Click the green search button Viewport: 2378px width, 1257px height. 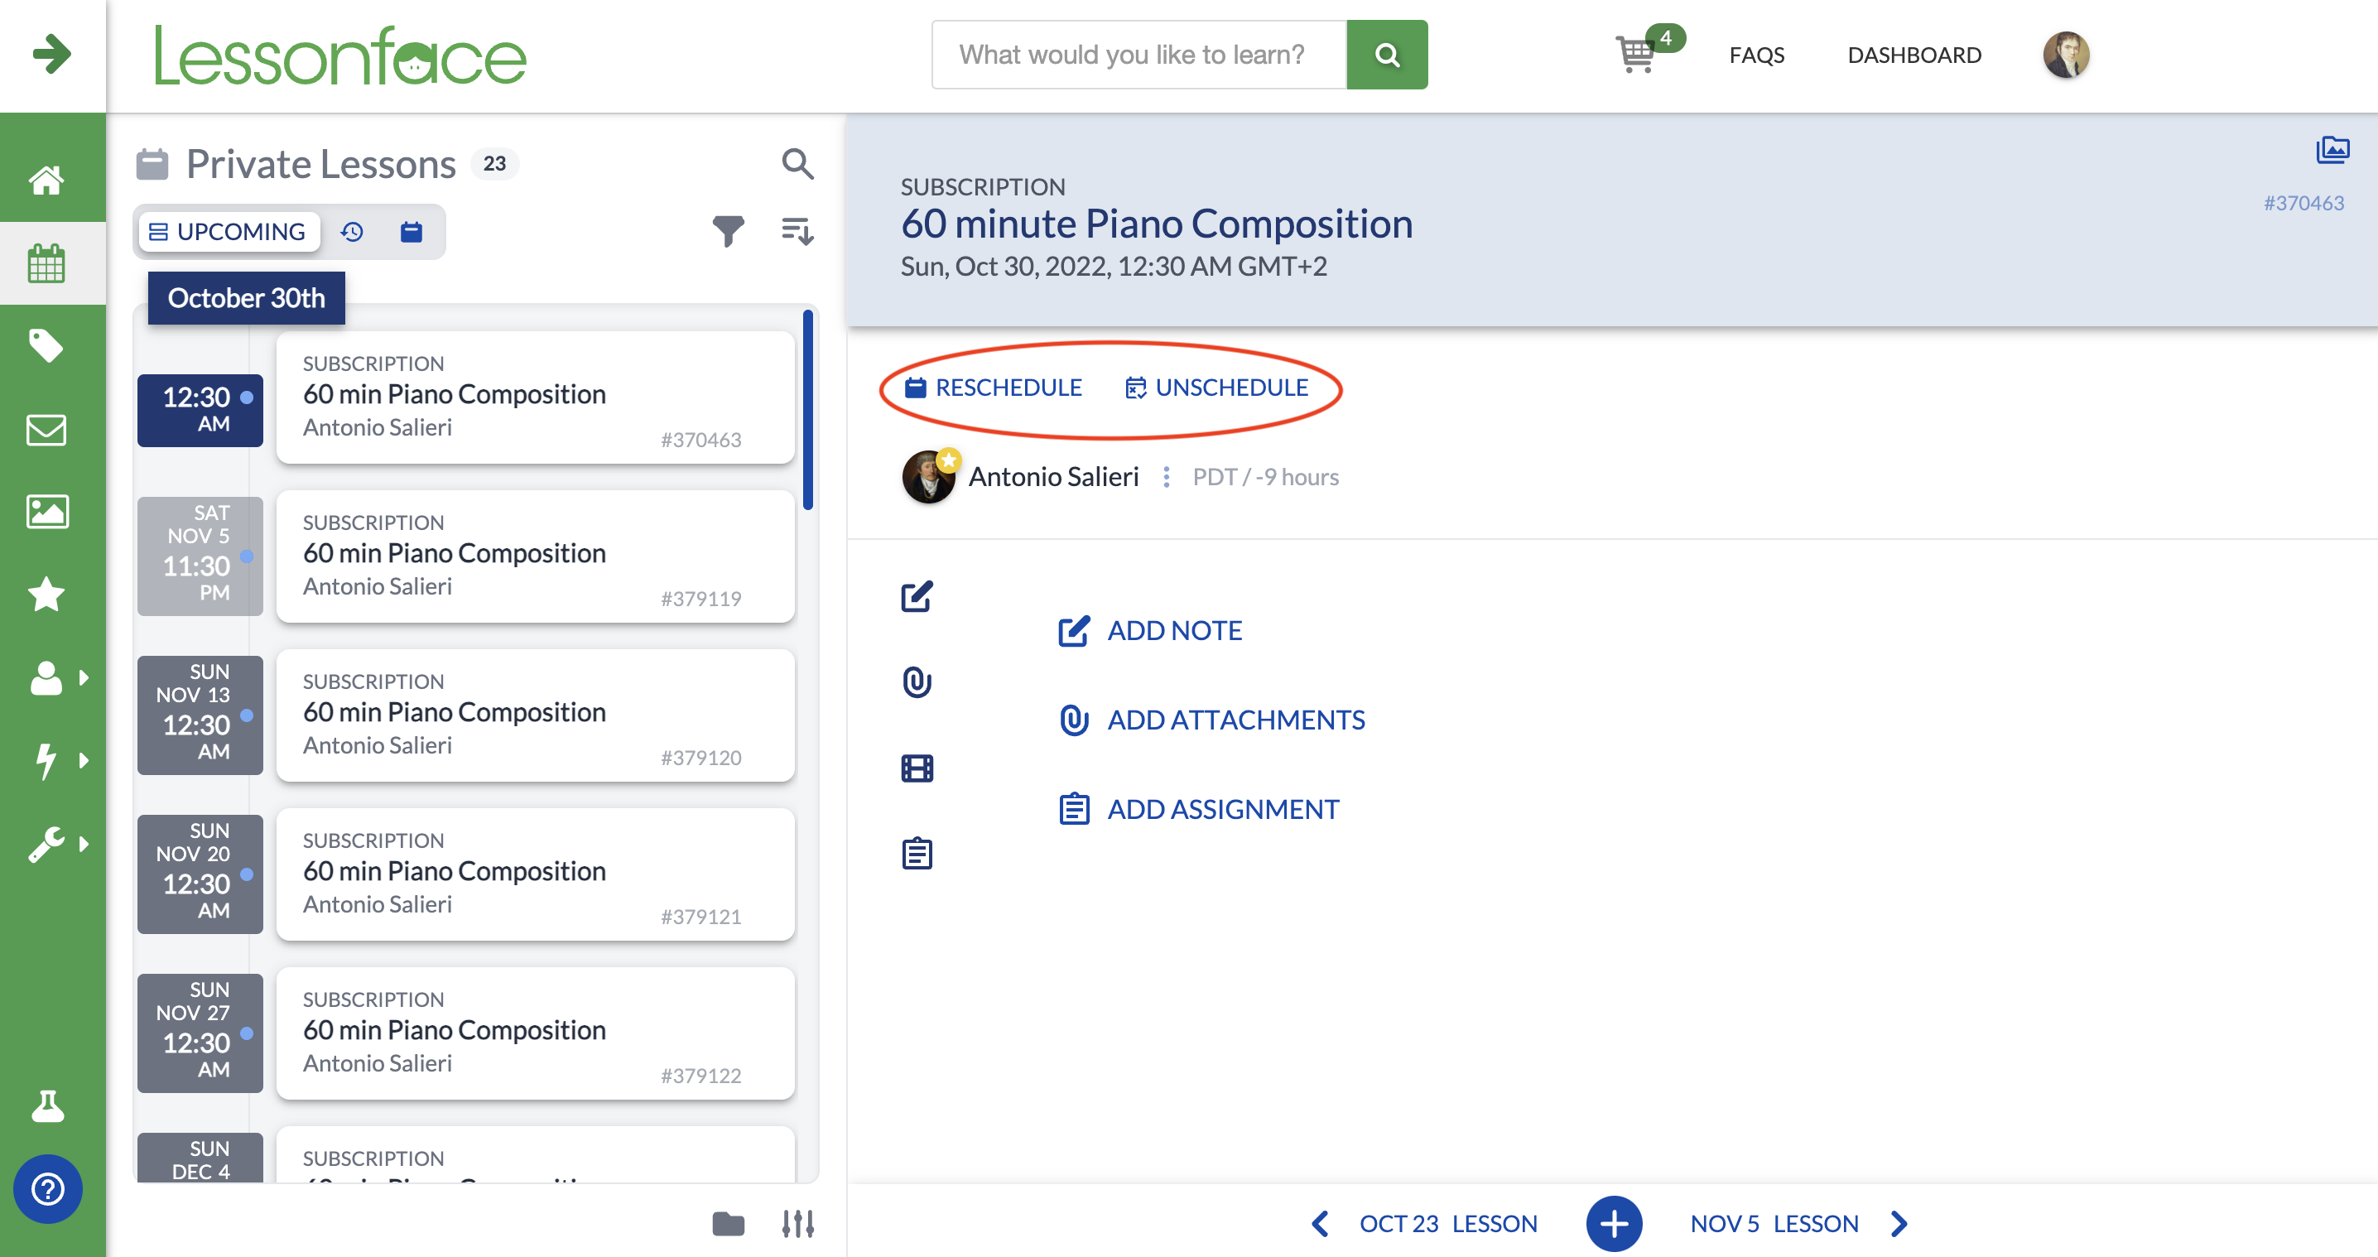pos(1387,55)
